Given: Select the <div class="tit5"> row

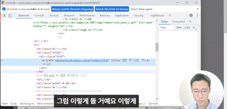Looking at the screenshot, I should click(x=52, y=56).
